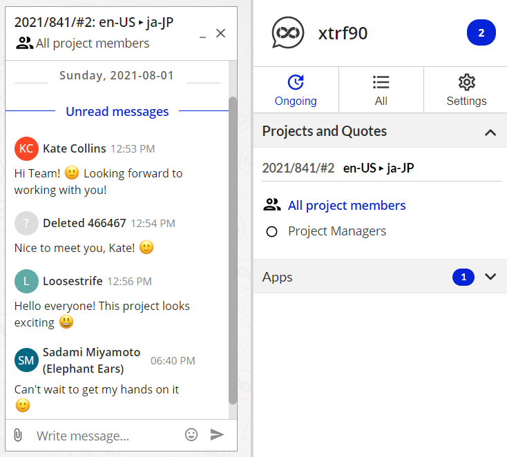Open All project members conversation
Viewport: 507px width, 457px height.
click(x=347, y=206)
